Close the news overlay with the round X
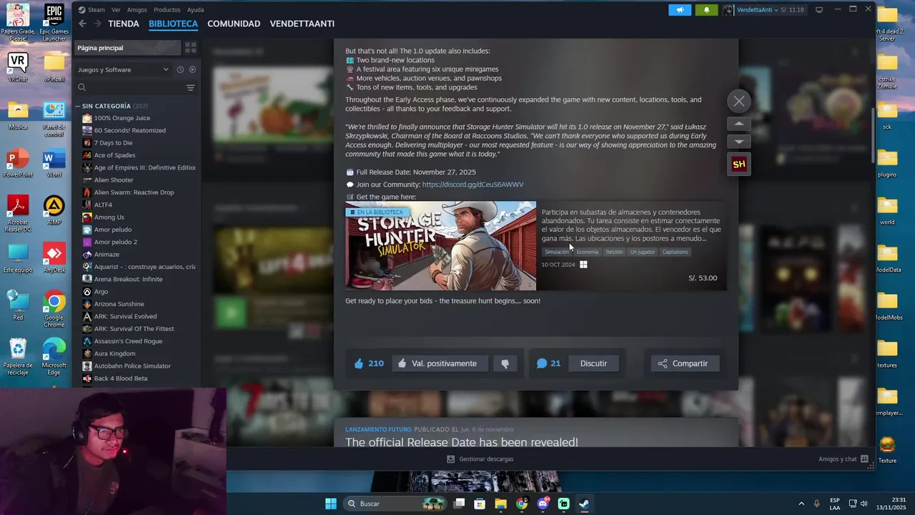 point(739,101)
